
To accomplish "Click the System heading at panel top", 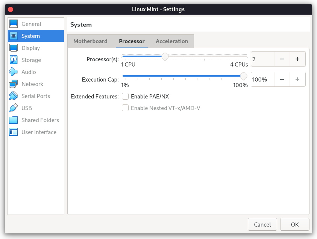I will pyautogui.click(x=81, y=25).
